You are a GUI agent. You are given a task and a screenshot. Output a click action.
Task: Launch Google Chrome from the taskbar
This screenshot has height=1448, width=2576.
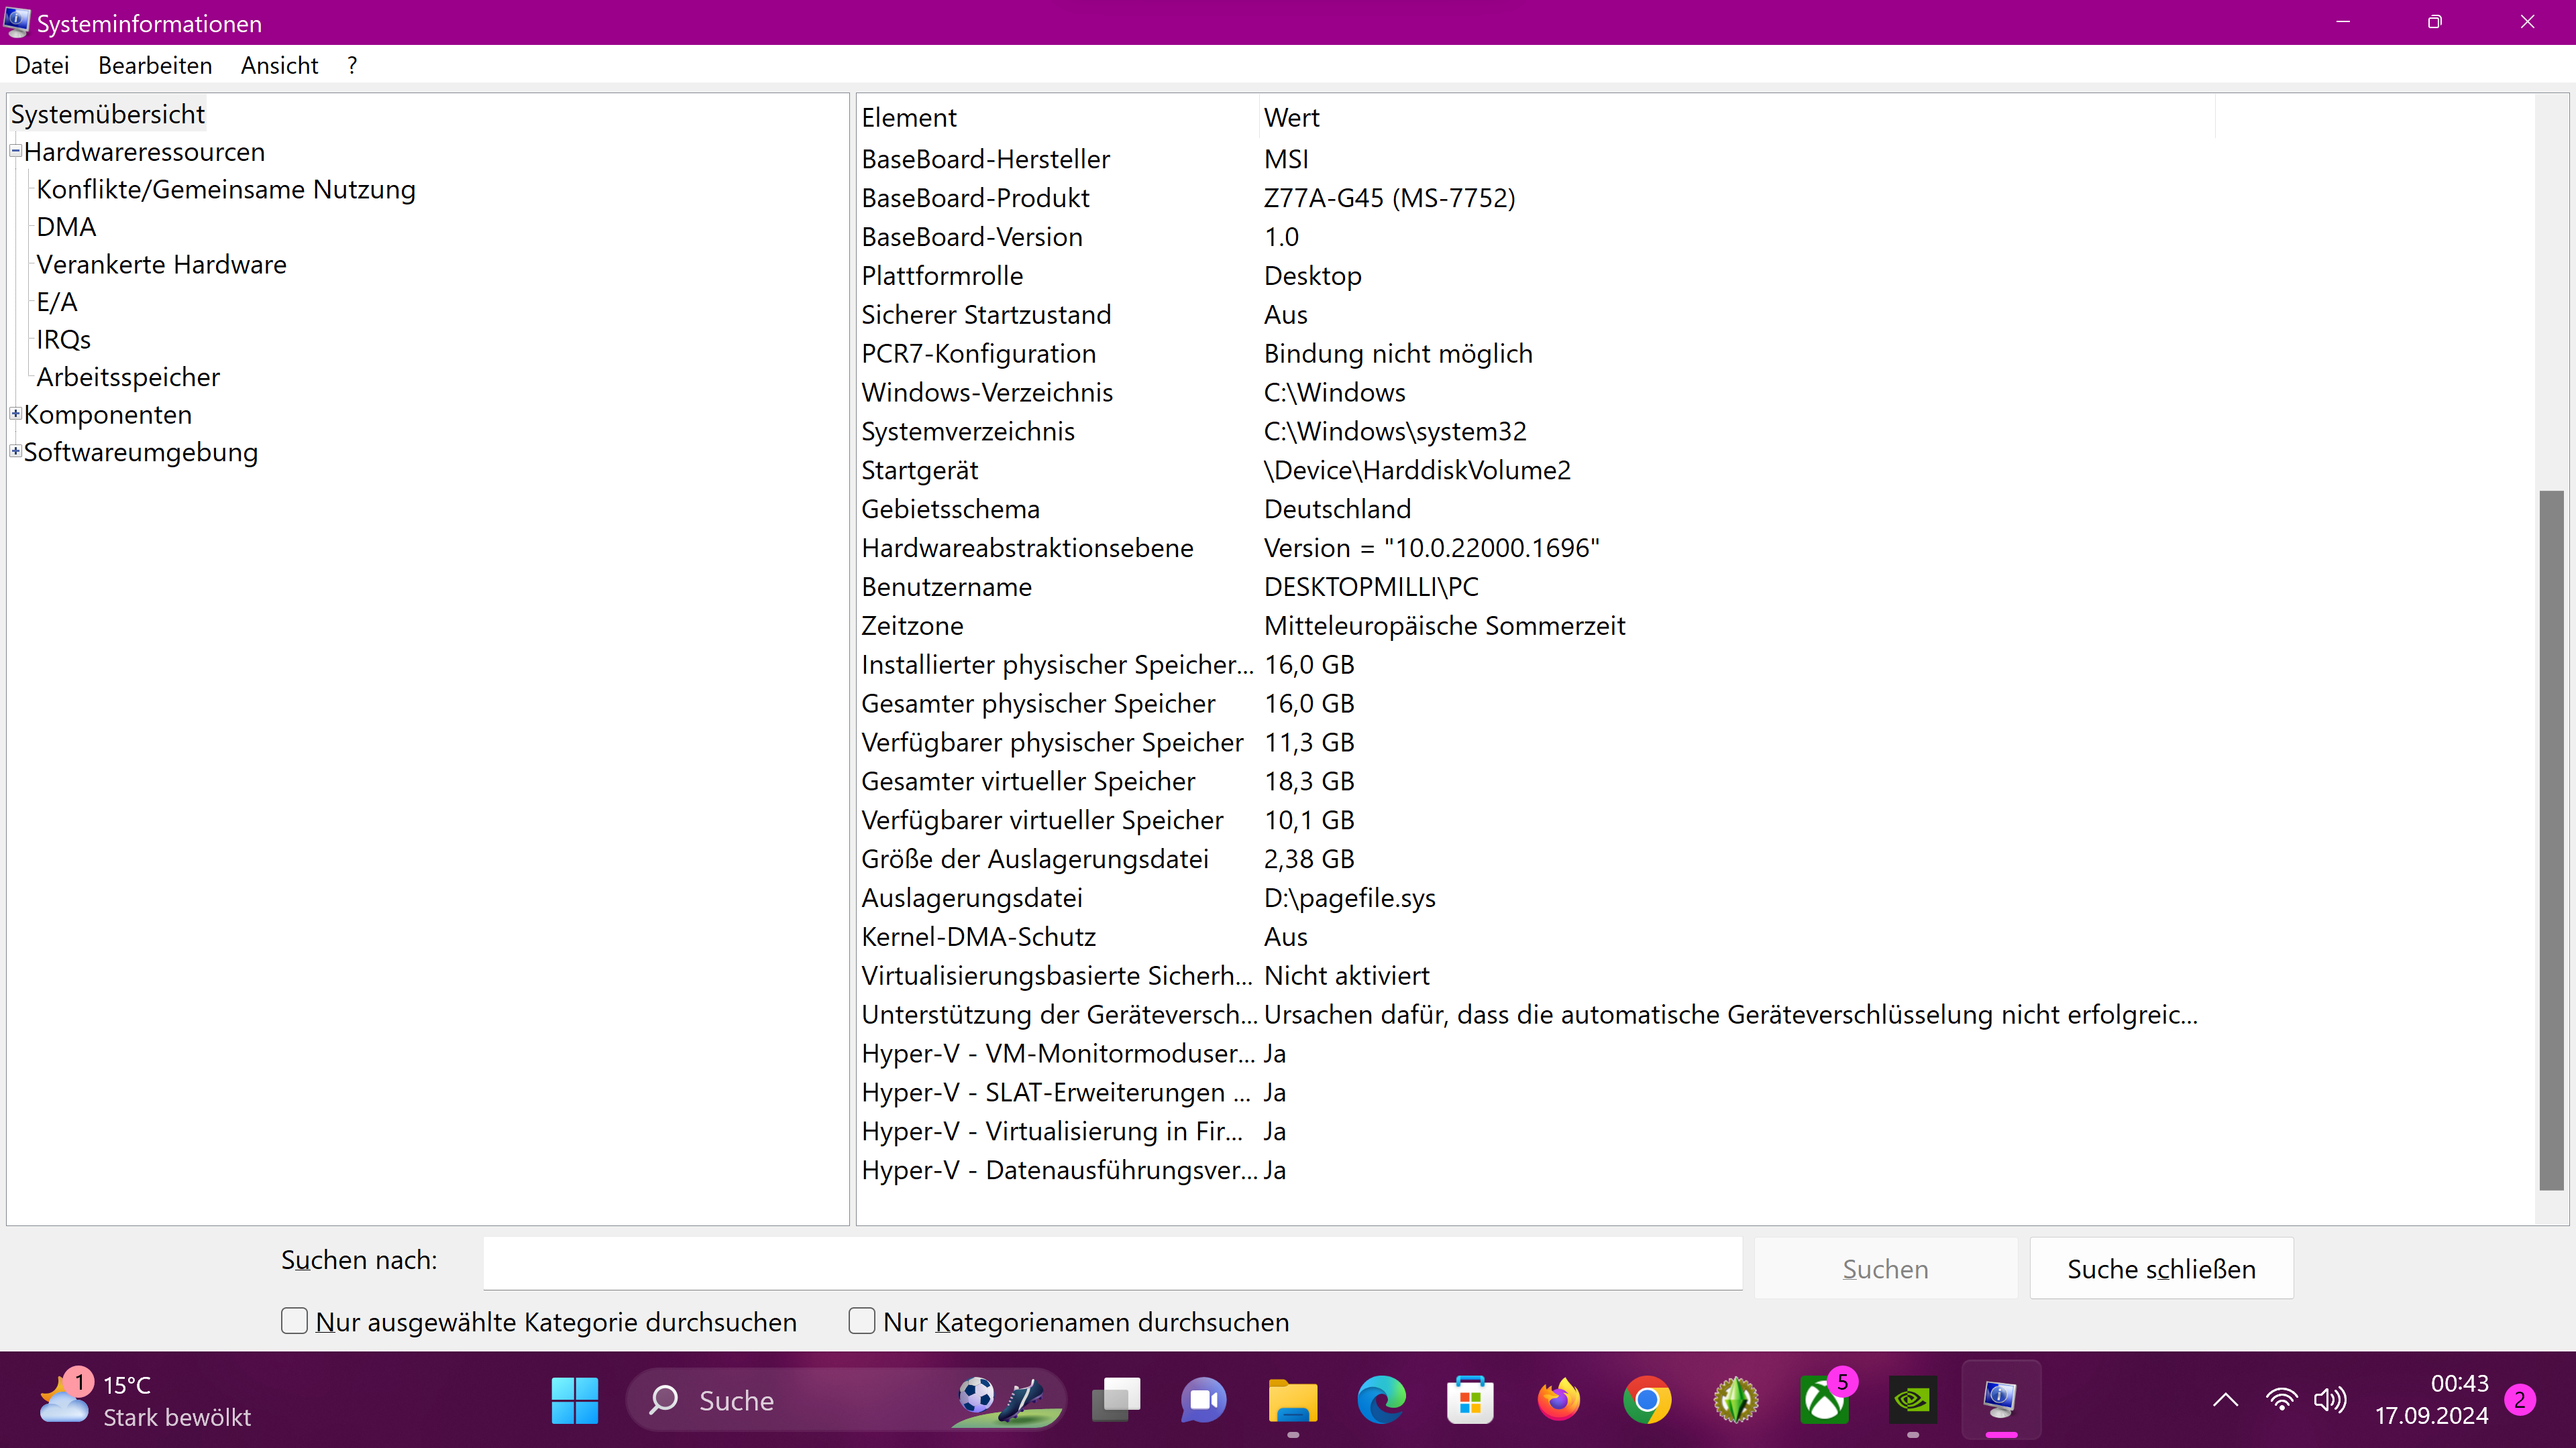(x=1646, y=1399)
